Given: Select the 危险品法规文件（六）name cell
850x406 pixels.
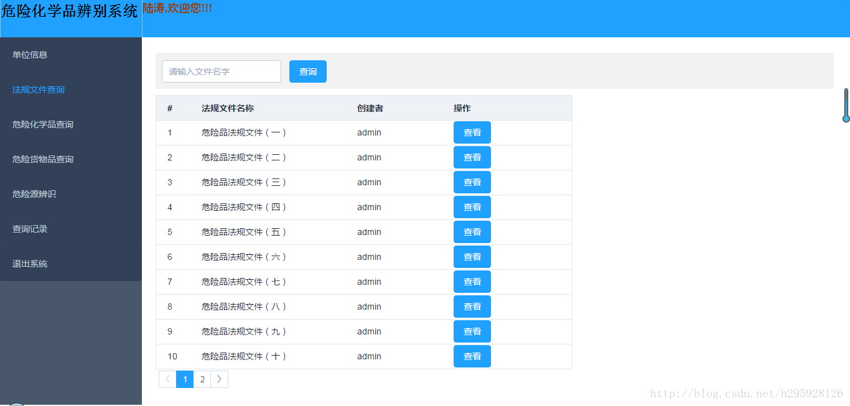Looking at the screenshot, I should coord(245,257).
